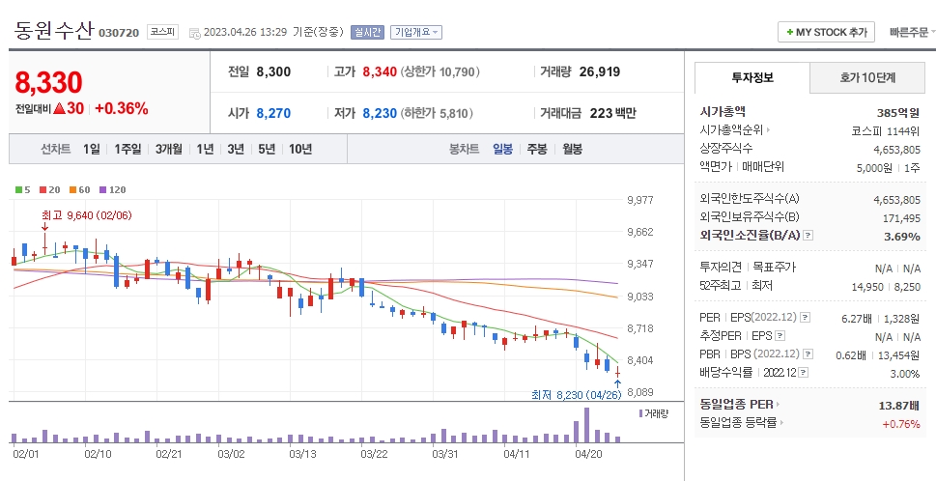Expand the 빠른주문 dropdown

912,32
